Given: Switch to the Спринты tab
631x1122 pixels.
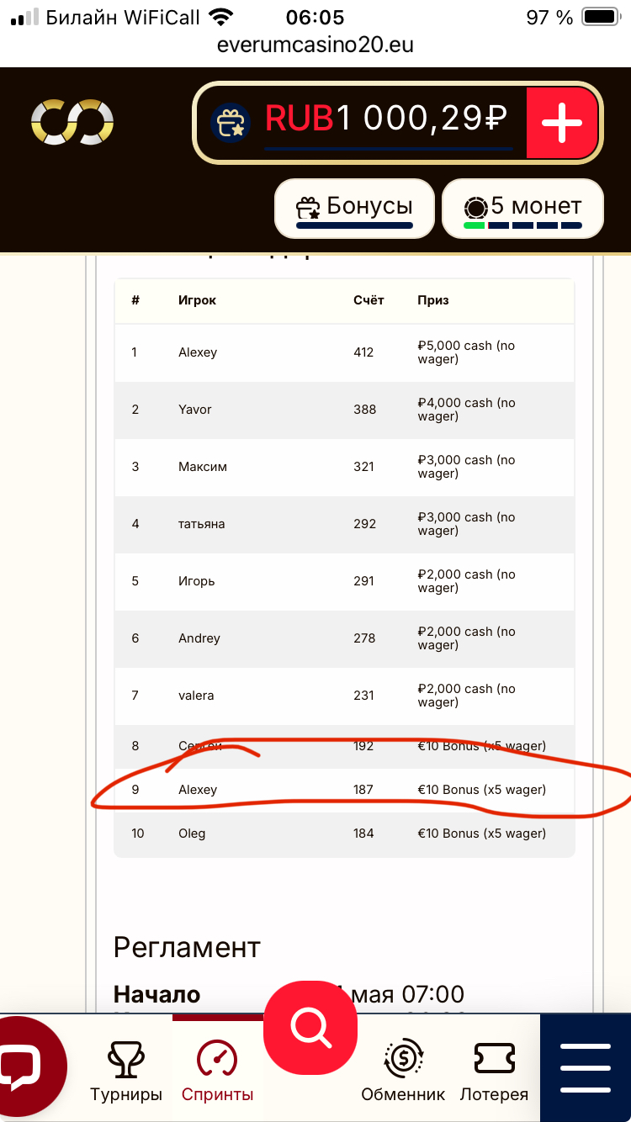Looking at the screenshot, I should (x=217, y=1070).
